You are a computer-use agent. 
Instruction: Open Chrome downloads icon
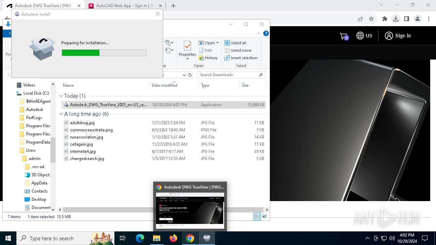(396, 19)
